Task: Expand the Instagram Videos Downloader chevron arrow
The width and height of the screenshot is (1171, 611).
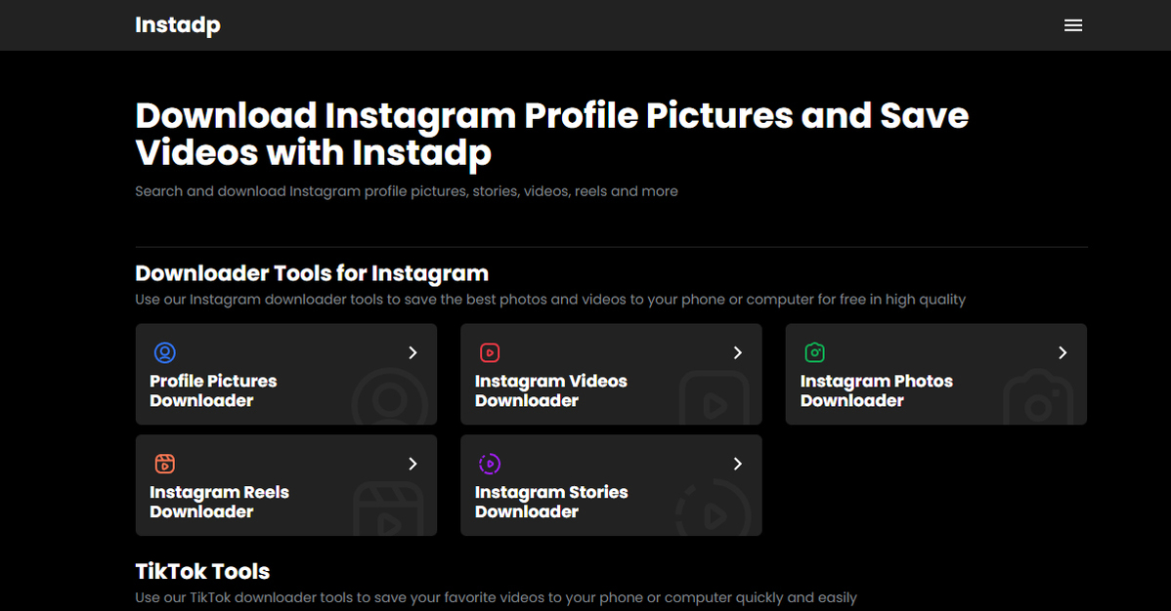Action: coord(738,352)
